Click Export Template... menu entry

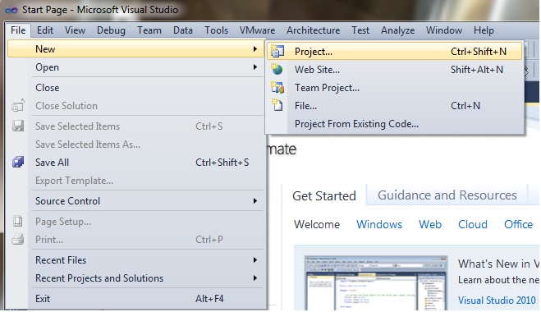tap(136, 180)
